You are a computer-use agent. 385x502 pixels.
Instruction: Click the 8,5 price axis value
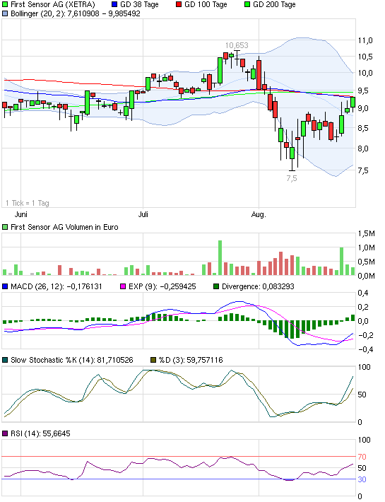click(x=364, y=128)
